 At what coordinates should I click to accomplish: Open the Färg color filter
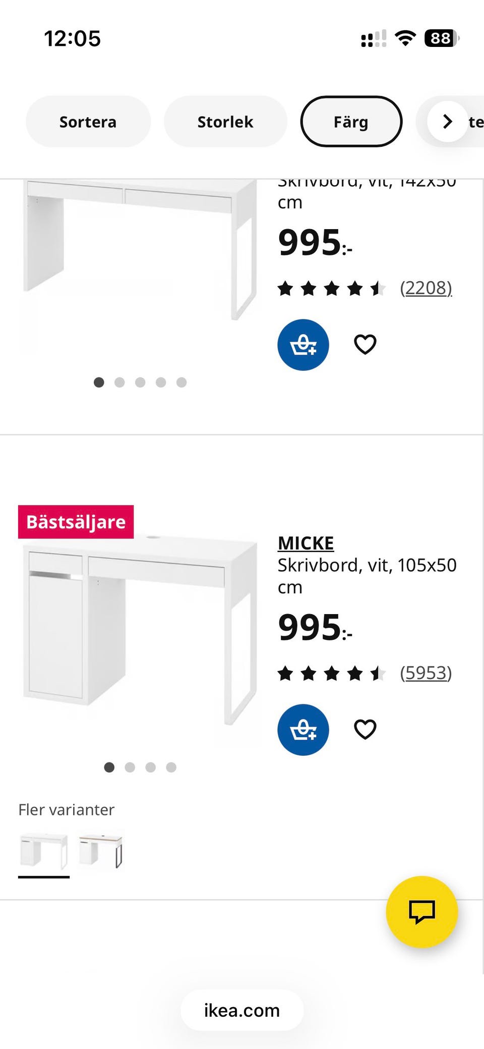coord(351,122)
